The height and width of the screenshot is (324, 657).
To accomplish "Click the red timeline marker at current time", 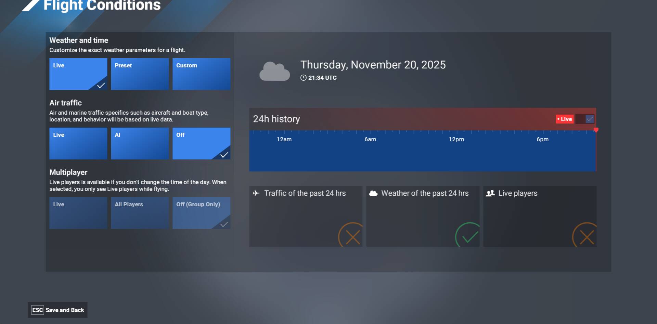I will tap(596, 130).
